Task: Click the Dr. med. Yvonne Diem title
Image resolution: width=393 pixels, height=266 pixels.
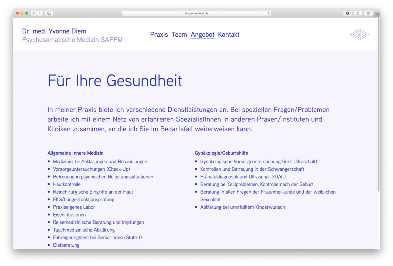Action: (x=54, y=31)
